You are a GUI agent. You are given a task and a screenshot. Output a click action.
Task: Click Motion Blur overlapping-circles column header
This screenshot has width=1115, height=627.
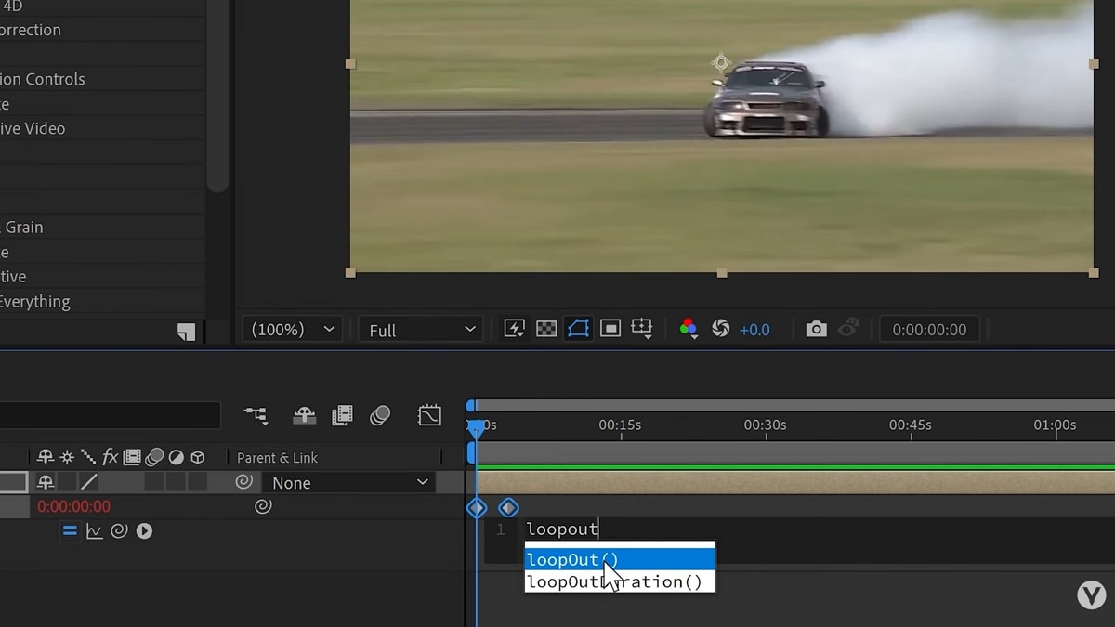pyautogui.click(x=154, y=456)
